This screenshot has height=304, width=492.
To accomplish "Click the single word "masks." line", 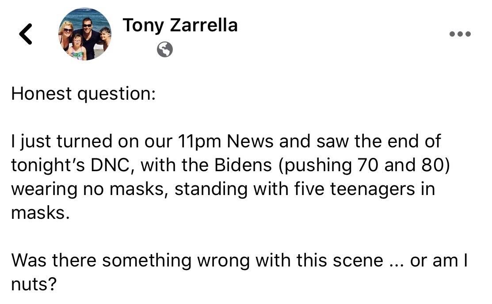I will click(40, 213).
